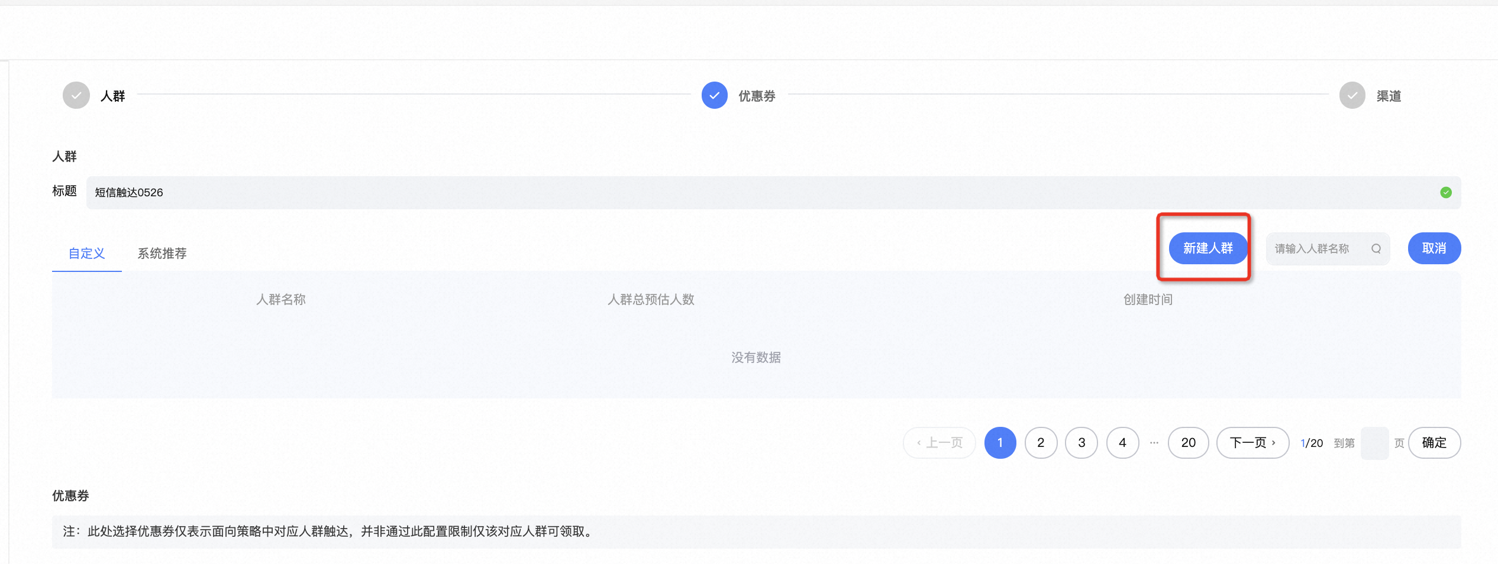
Task: Click the 优惠券 section heading
Action: (x=70, y=496)
